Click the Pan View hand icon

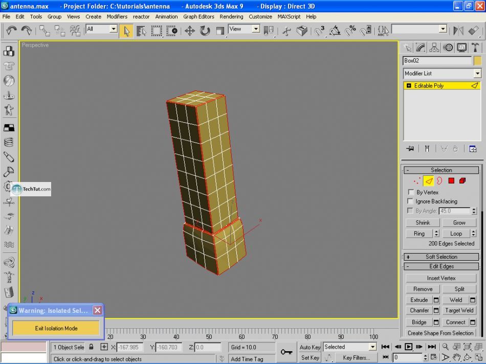coord(456,357)
